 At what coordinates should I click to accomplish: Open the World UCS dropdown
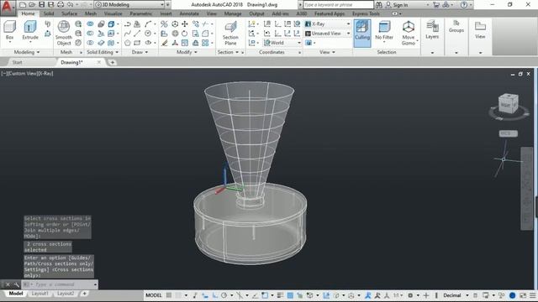coord(282,43)
